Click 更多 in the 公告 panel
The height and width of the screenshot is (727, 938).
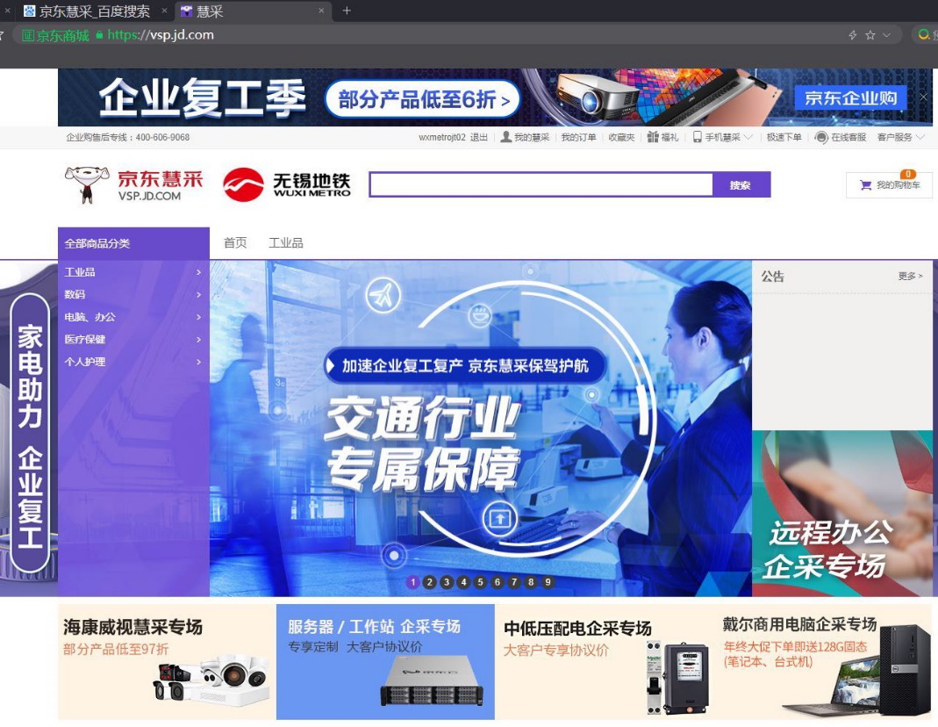click(x=910, y=276)
